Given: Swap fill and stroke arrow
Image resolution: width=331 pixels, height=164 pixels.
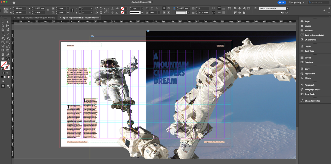Looking at the screenshot, I should 9,62.
